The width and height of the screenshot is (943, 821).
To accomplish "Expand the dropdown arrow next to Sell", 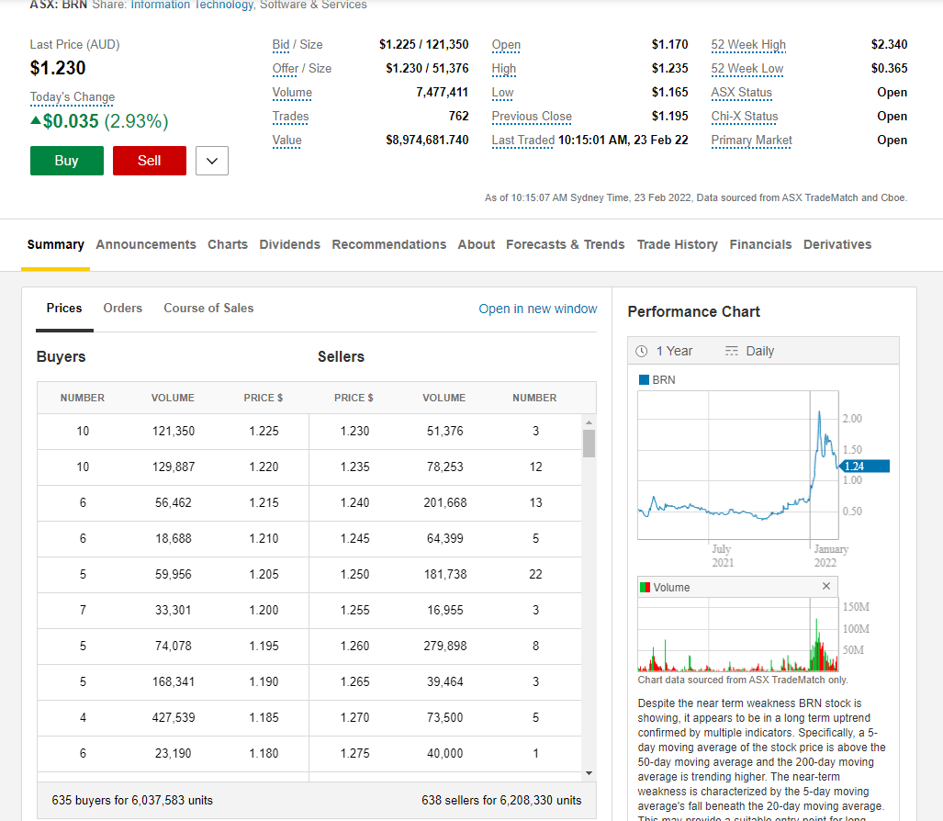I will [x=212, y=161].
